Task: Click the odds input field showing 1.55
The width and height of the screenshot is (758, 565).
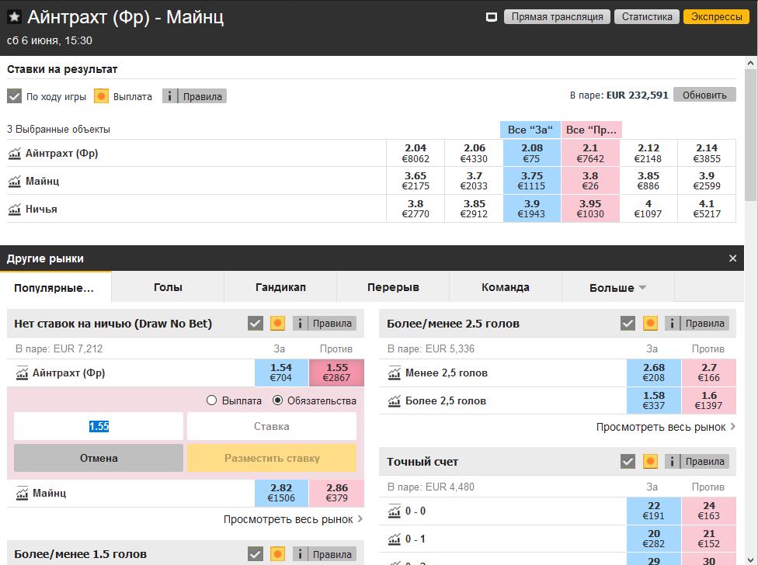Action: [x=99, y=426]
